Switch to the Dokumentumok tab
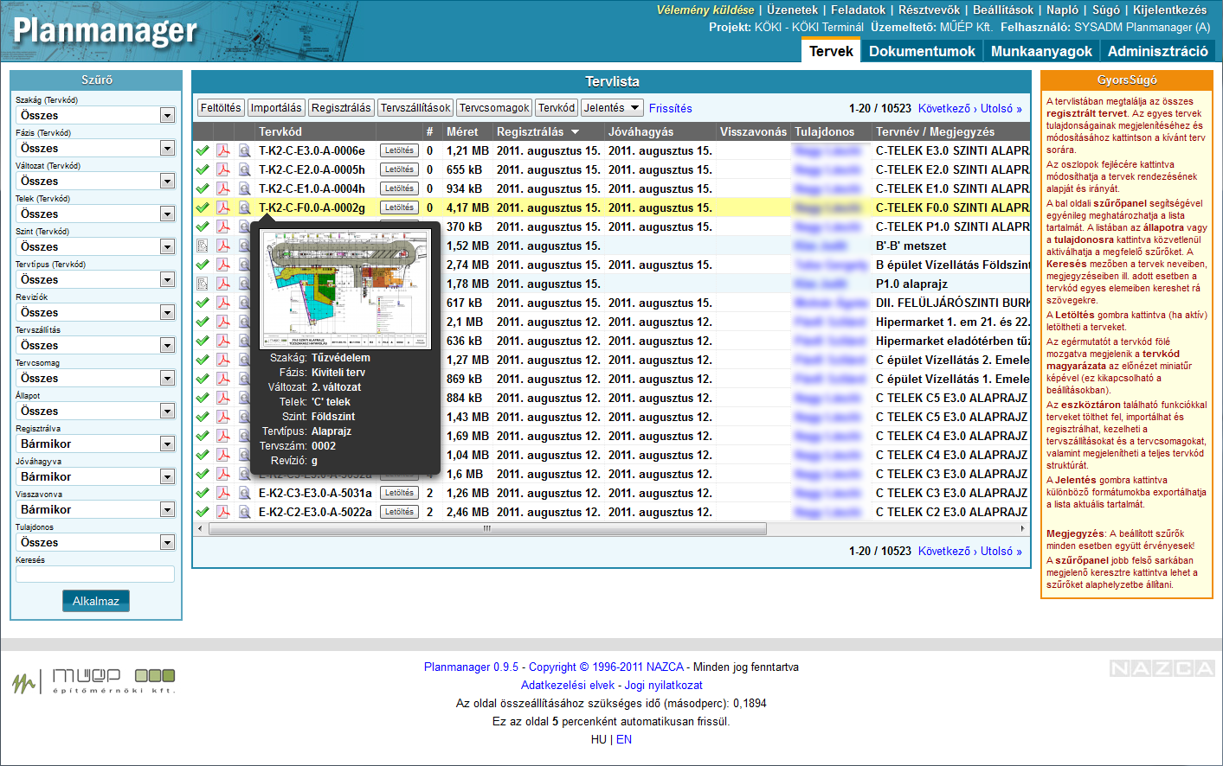Screen dimensions: 1223x766 [x=922, y=51]
